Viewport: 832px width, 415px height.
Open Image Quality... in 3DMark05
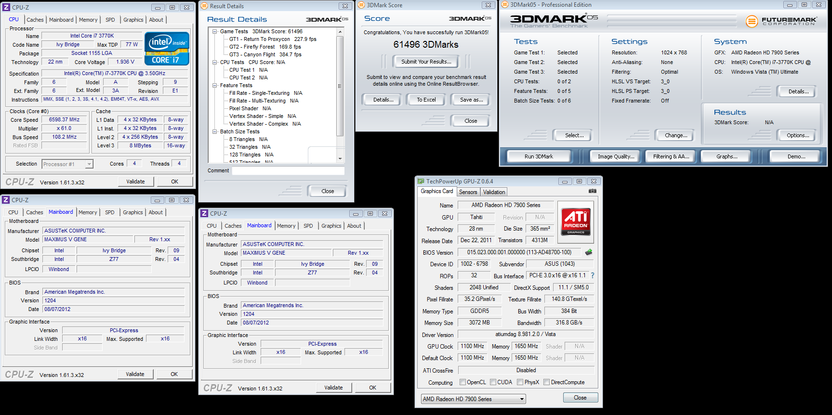point(616,156)
